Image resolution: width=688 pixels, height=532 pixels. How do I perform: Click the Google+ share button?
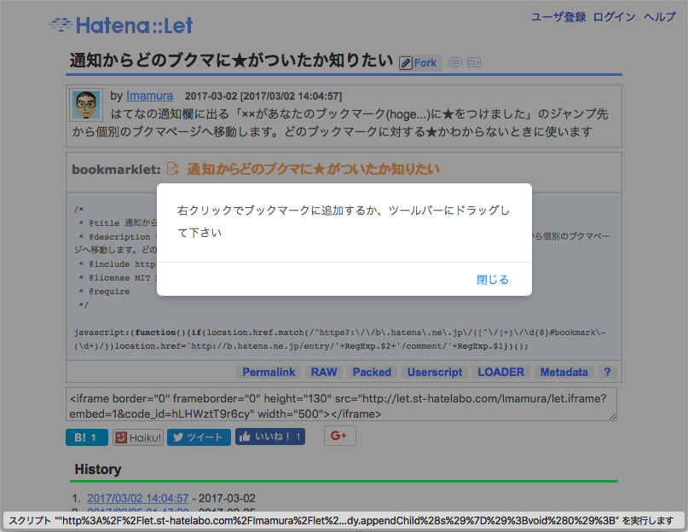340,436
